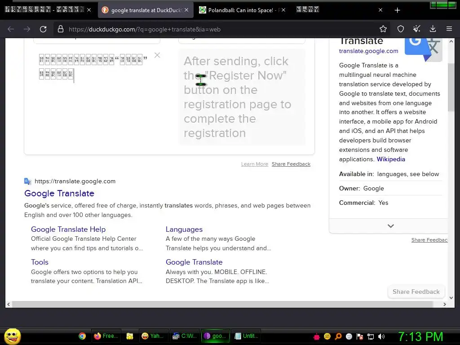Click the orange magnifier tray icon
This screenshot has width=460, height=345.
[x=338, y=336]
